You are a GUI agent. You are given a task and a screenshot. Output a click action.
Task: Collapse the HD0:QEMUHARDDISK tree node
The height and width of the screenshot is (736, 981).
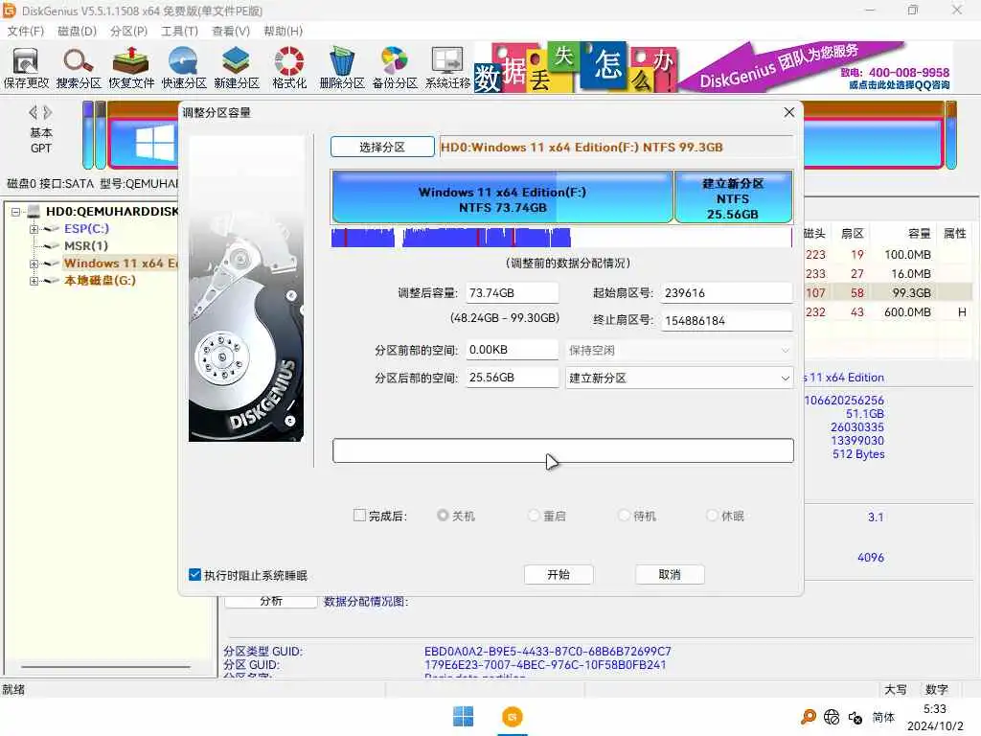tap(15, 212)
